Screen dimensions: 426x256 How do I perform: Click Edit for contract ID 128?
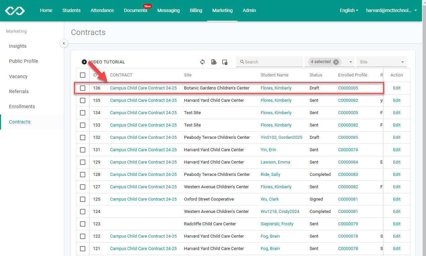point(397,175)
